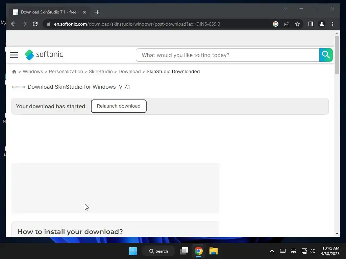Screen dimensions: 346x259
Task: Click page scrollbar up arrow
Action: [337, 33]
